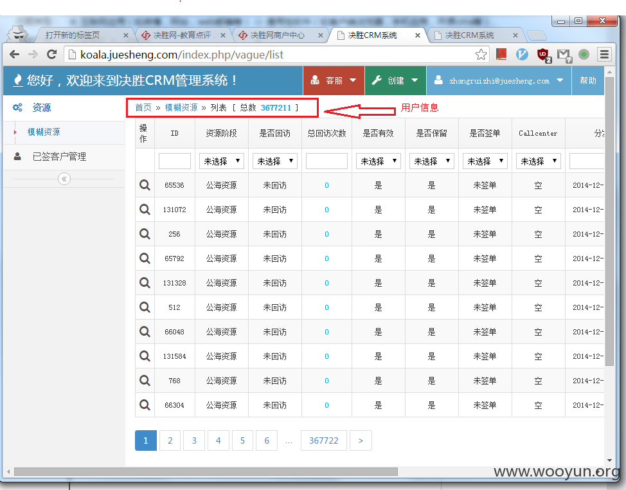Click the blue V extension icon
626x490 pixels.
click(x=522, y=54)
